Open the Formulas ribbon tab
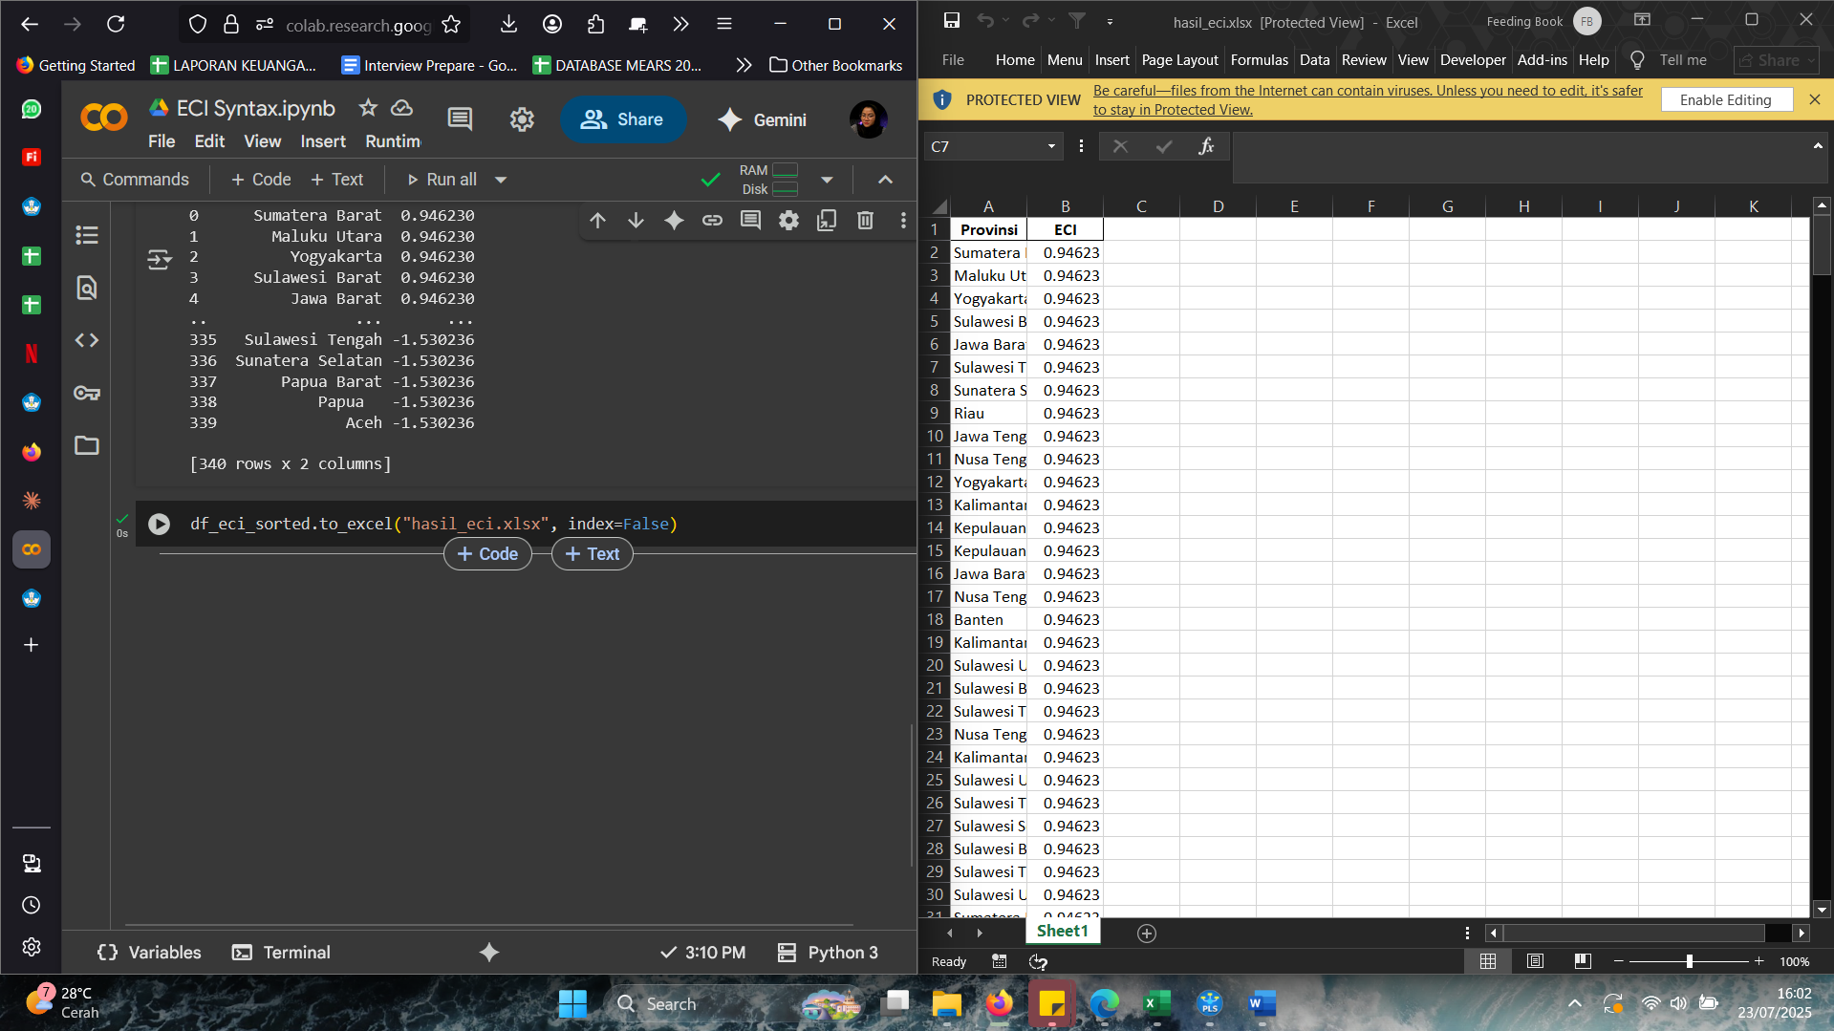Image resolution: width=1834 pixels, height=1031 pixels. [1259, 60]
